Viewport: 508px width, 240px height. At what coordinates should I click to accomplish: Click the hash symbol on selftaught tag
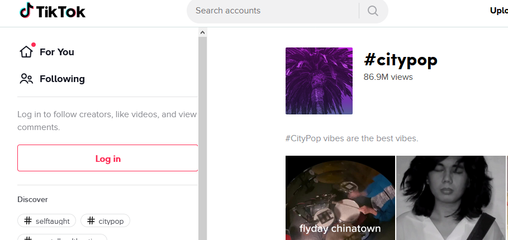click(27, 221)
